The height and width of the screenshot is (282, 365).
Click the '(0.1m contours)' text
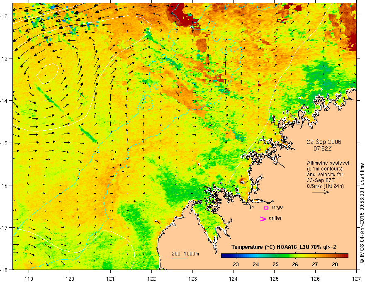[x=324, y=169]
